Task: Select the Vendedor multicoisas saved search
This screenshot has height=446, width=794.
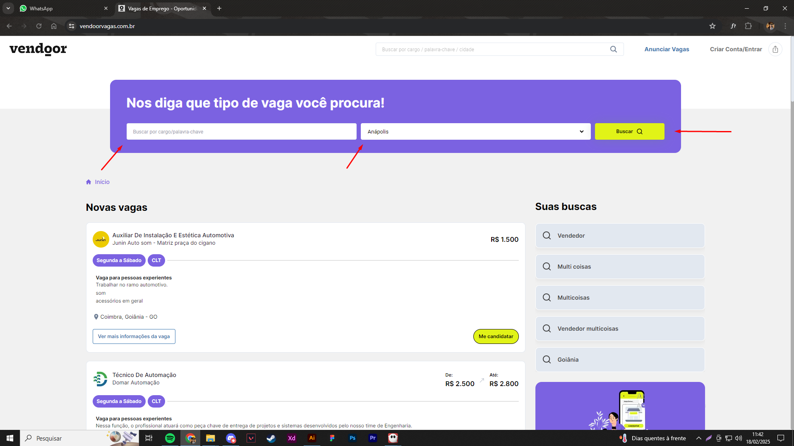Action: point(619,329)
